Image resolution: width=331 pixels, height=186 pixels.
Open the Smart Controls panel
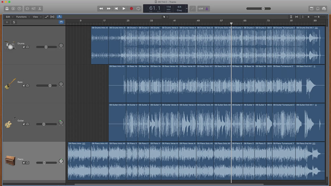[27, 9]
